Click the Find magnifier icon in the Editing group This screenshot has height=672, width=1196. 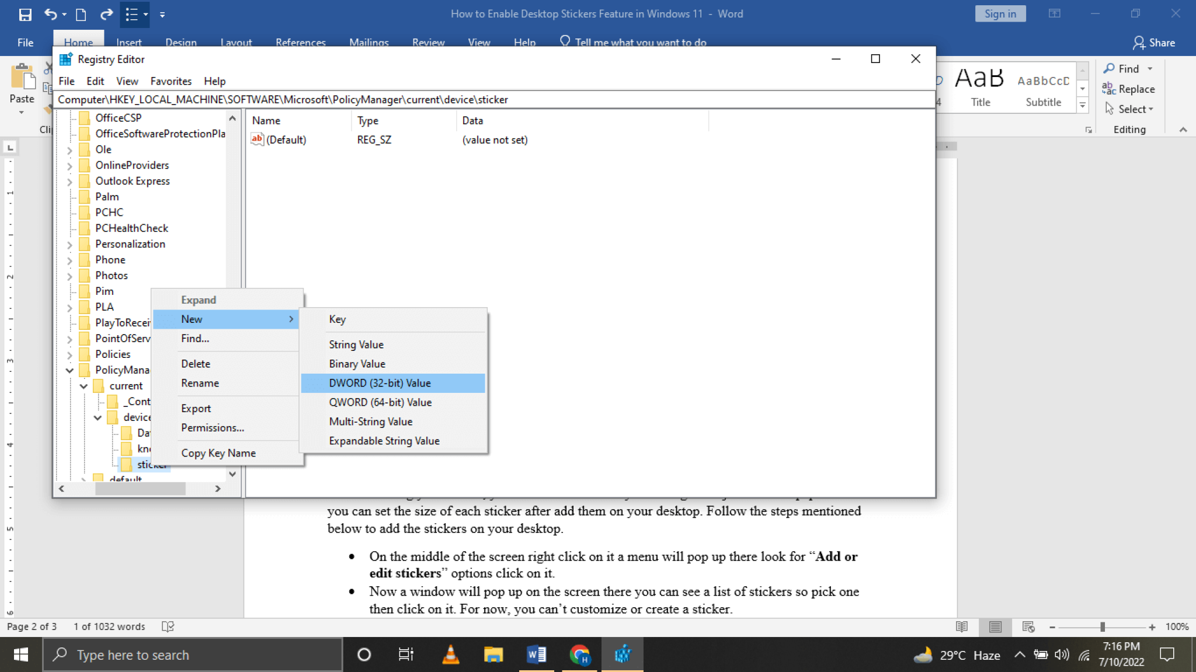1110,68
